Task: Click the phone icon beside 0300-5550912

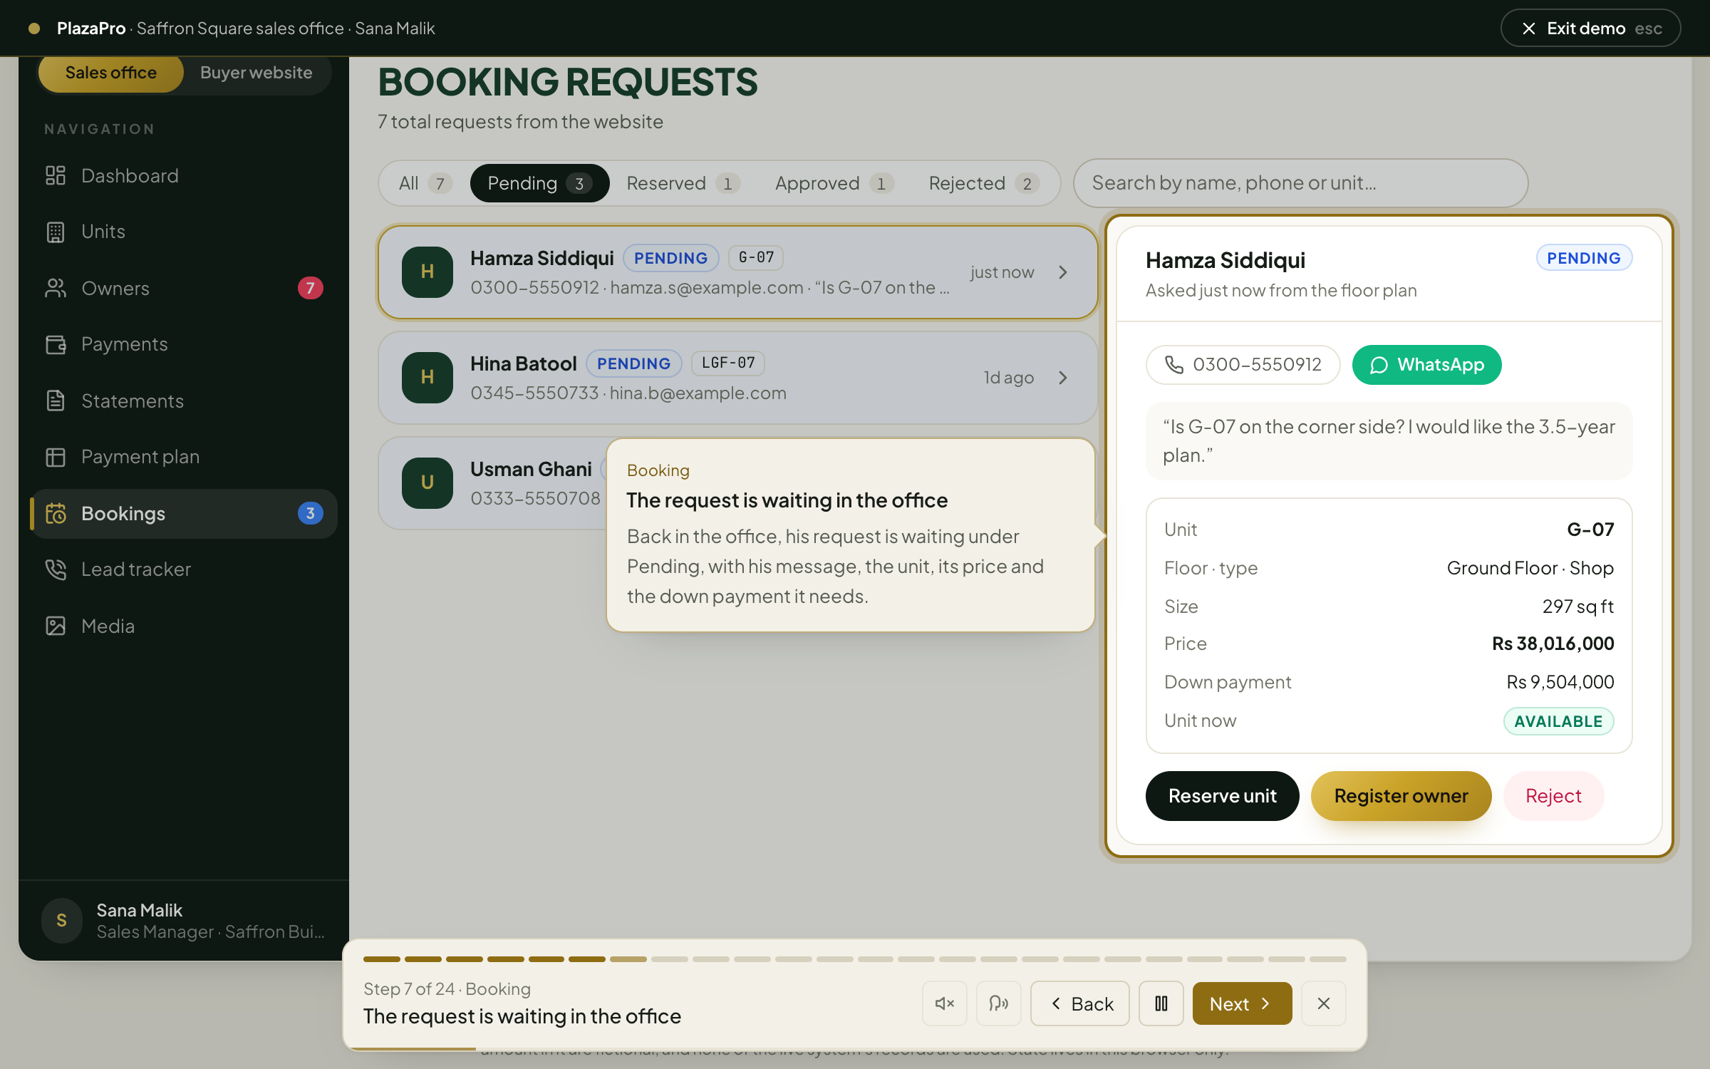Action: 1173,364
